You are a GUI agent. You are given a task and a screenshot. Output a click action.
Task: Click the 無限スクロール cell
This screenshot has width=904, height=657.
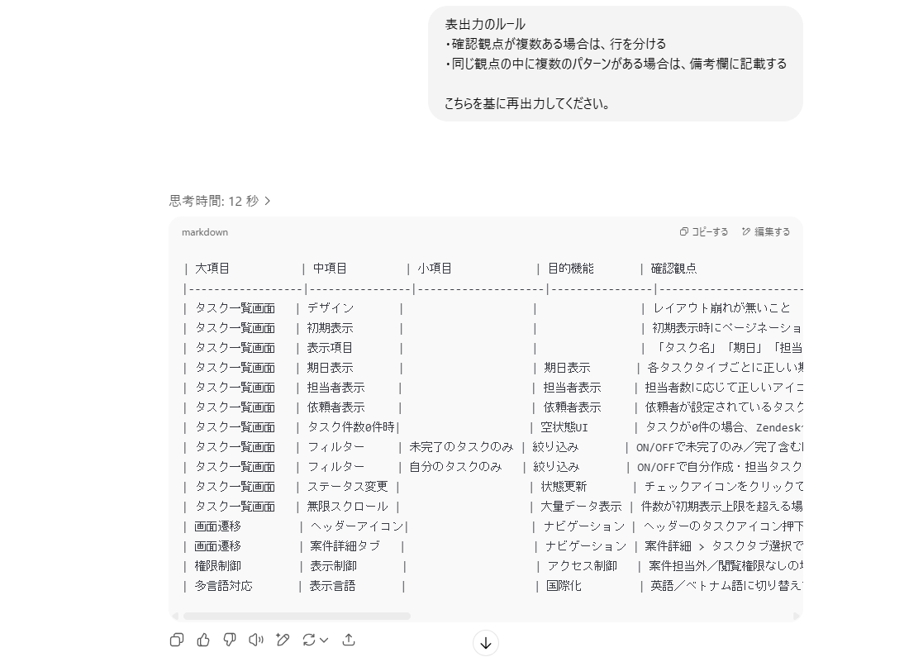(x=347, y=507)
